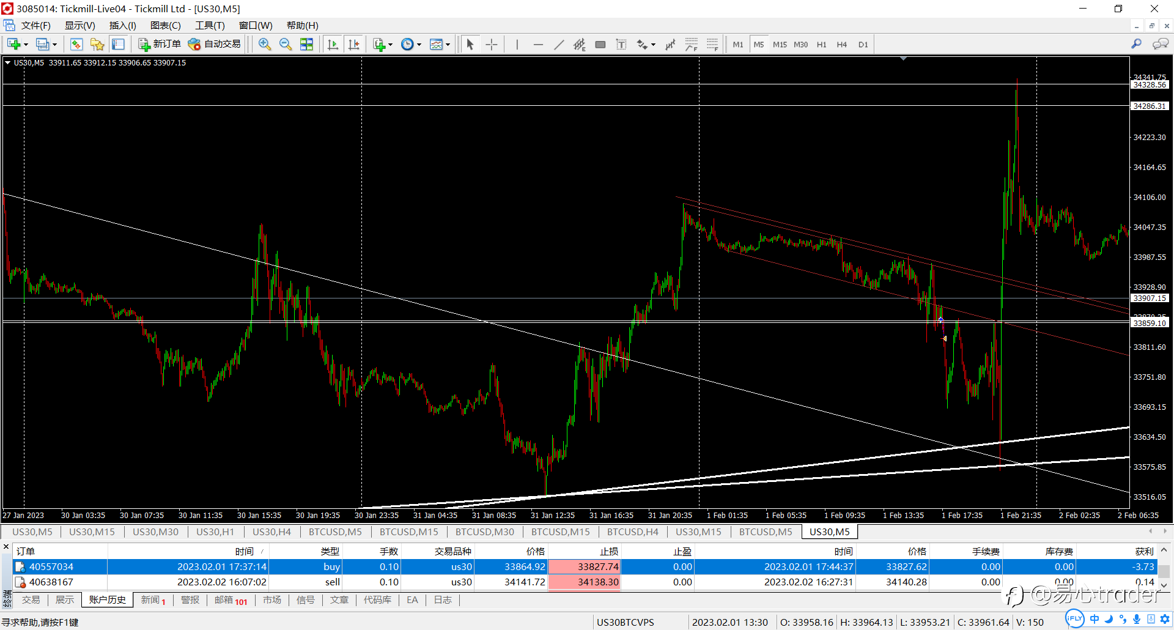Expand the periods dropdown arrow
The width and height of the screenshot is (1174, 630).
point(419,45)
